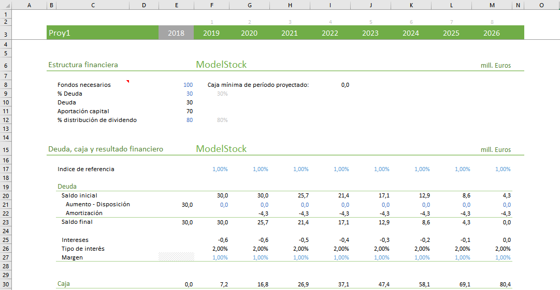Select row 20 header
The height and width of the screenshot is (290, 560).
point(5,196)
